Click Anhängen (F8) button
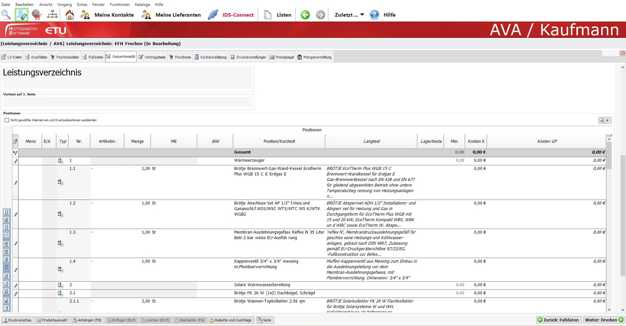626x326 pixels. 87,320
